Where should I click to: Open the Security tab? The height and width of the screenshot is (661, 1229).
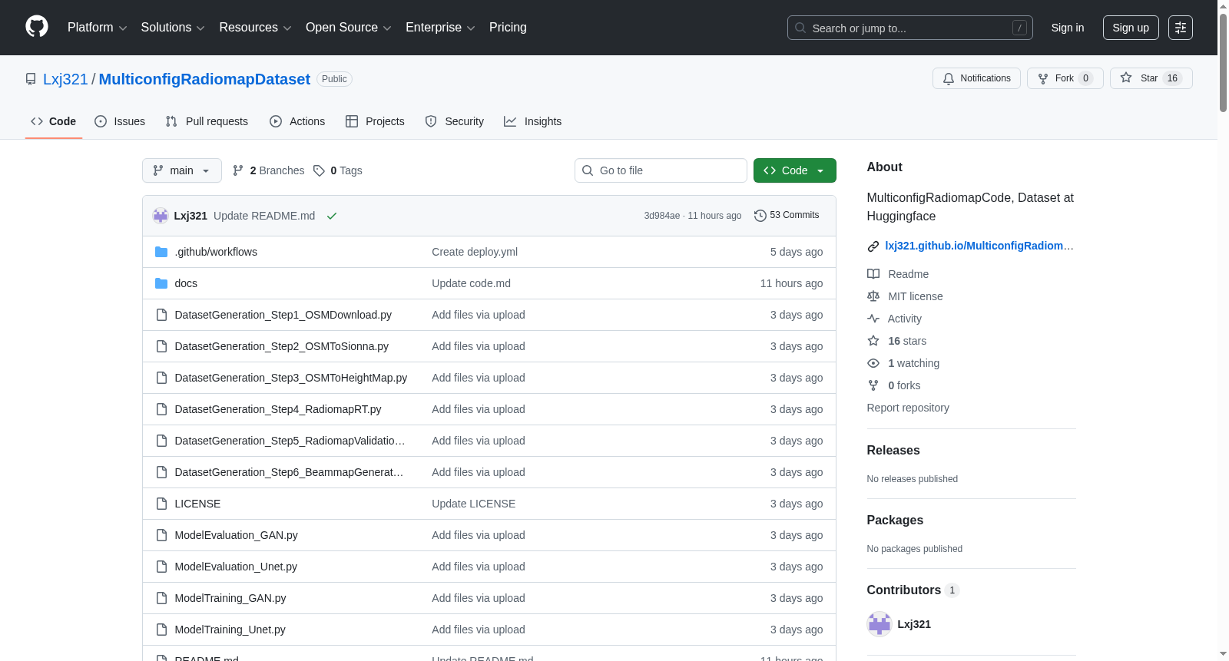(x=455, y=121)
